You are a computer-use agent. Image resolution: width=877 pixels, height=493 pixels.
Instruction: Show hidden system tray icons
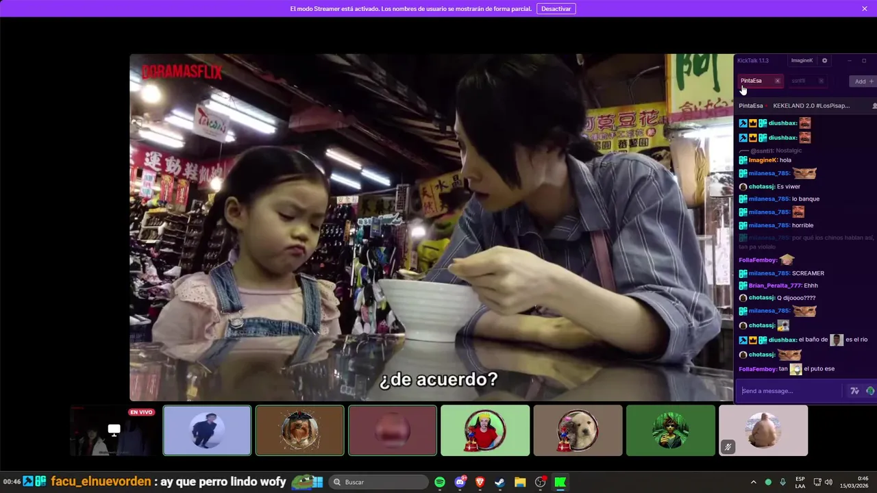(754, 482)
